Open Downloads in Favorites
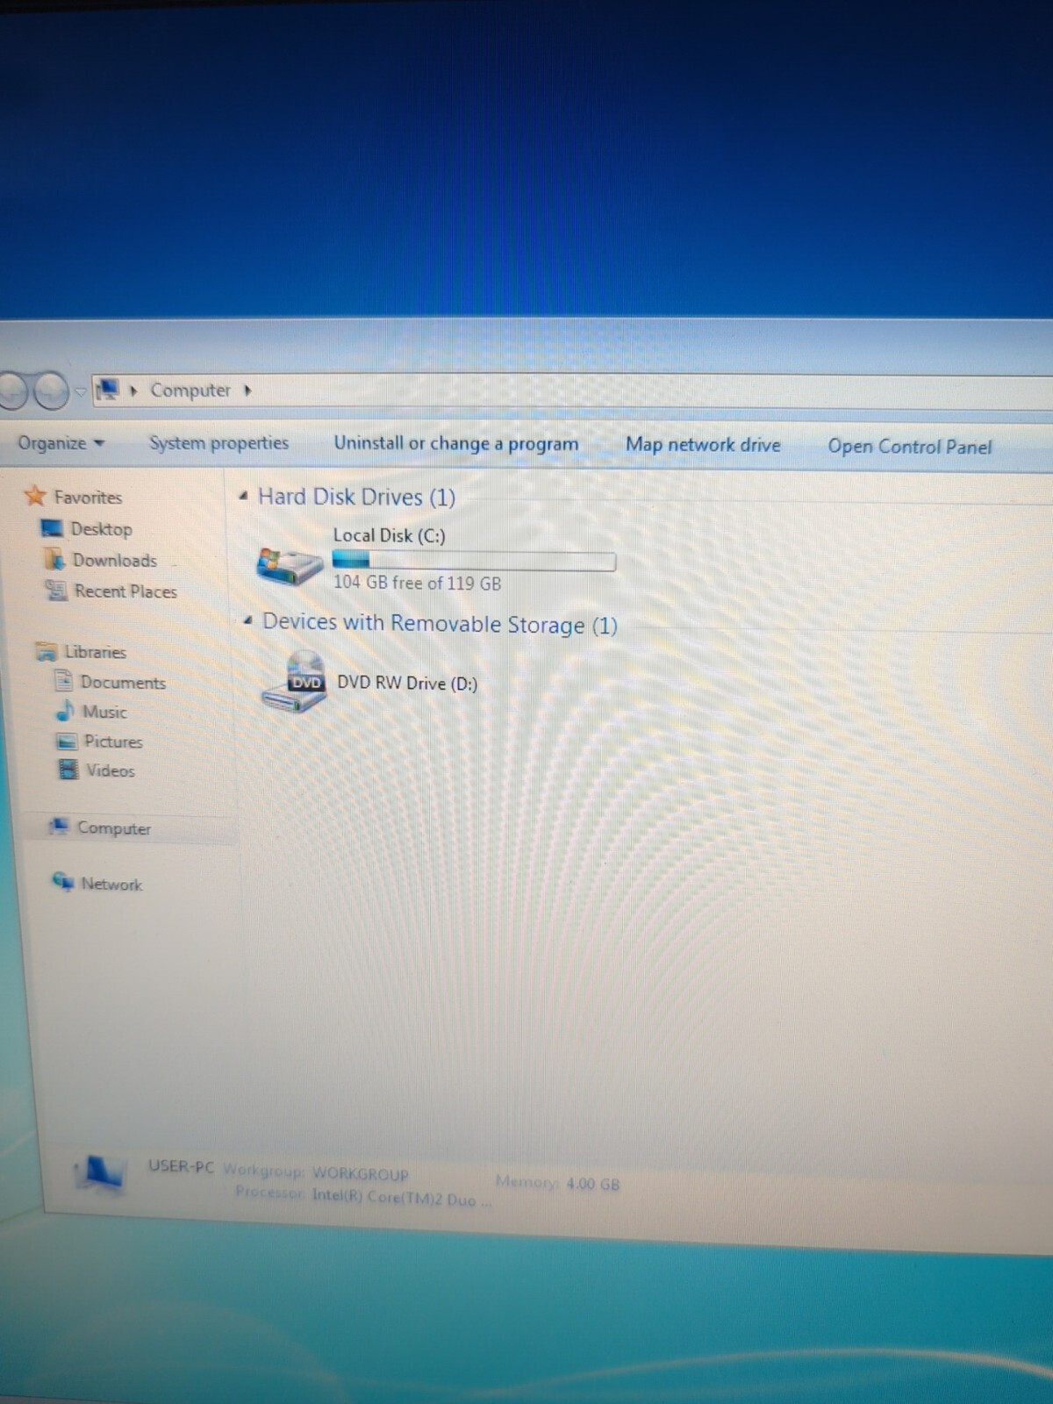 (114, 561)
